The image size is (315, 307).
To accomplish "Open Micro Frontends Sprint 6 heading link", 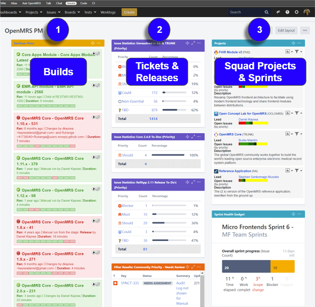I will point(257,227).
